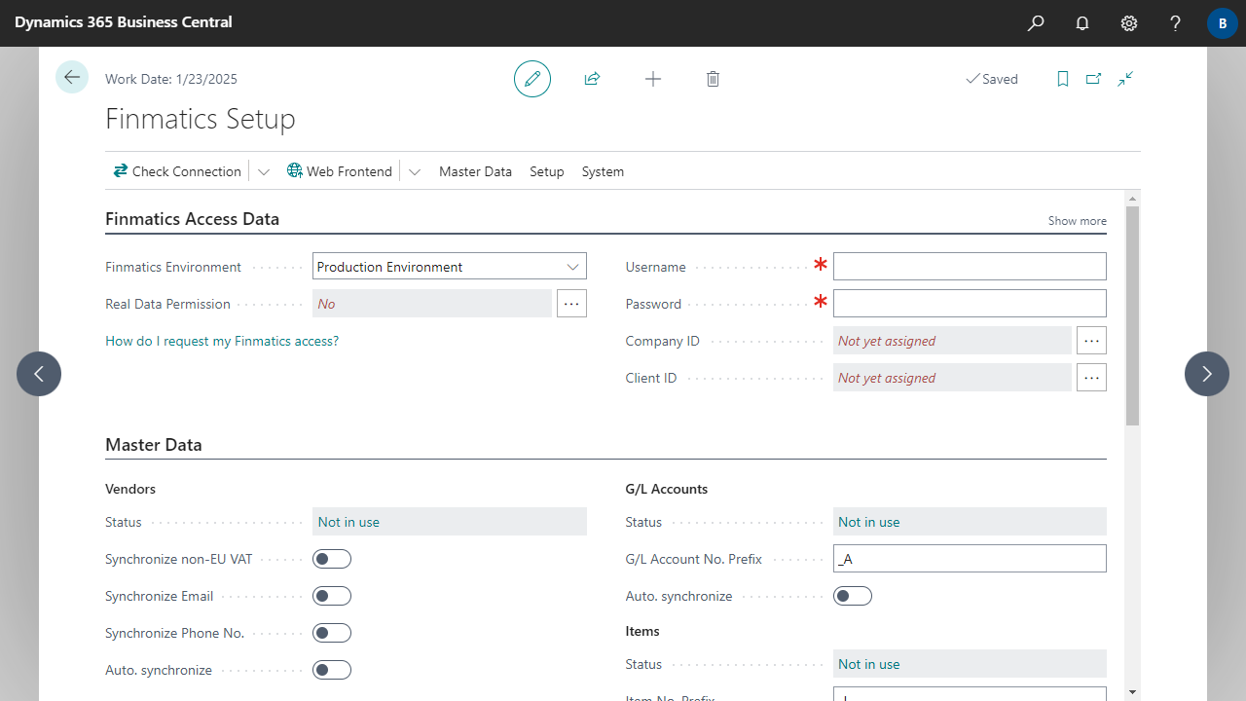Go to next record arrow
The image size is (1246, 701).
[1207, 374]
